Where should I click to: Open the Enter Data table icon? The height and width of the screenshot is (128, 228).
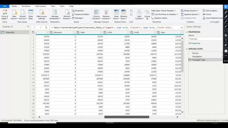click(31, 12)
